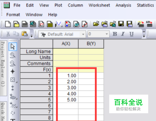Open the Worksheet menu
Screen dimensions: 156x121
pos(99,5)
